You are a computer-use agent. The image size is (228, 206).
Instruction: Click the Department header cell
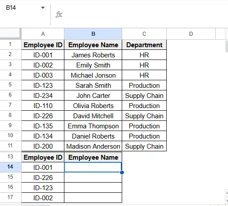coord(144,45)
